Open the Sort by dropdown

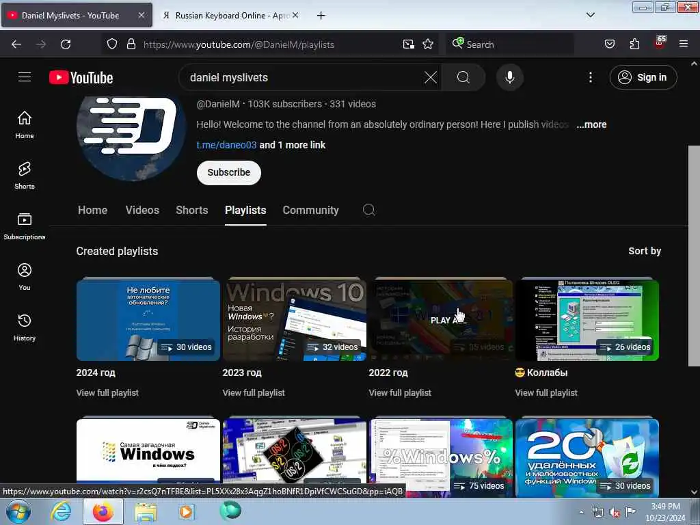pos(645,251)
